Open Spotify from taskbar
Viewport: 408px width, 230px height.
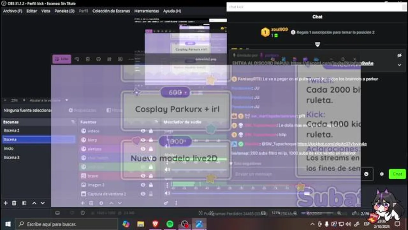(170, 224)
